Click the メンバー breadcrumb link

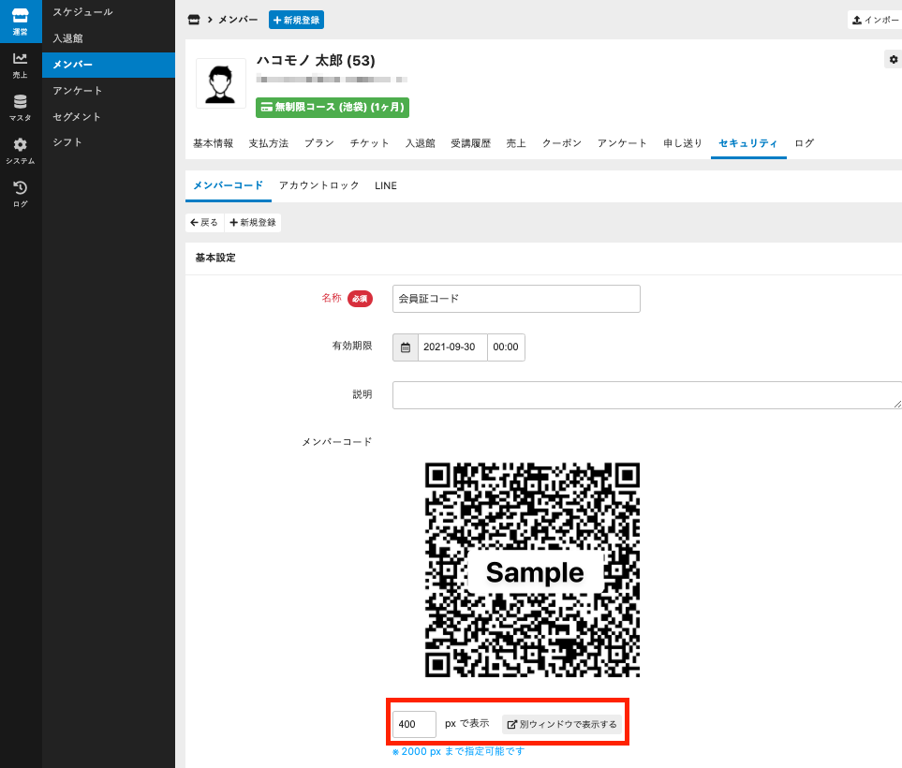238,20
